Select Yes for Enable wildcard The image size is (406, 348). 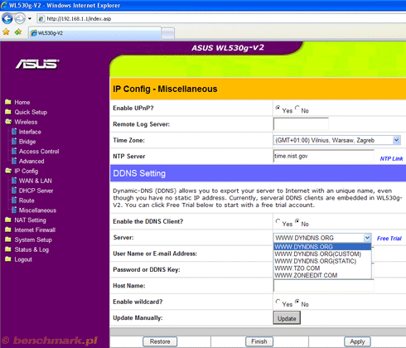coord(278,302)
